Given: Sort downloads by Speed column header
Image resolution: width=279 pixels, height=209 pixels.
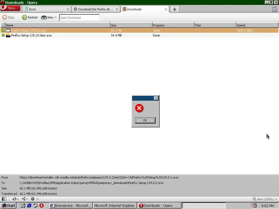Looking at the screenshot, I should [x=257, y=25].
